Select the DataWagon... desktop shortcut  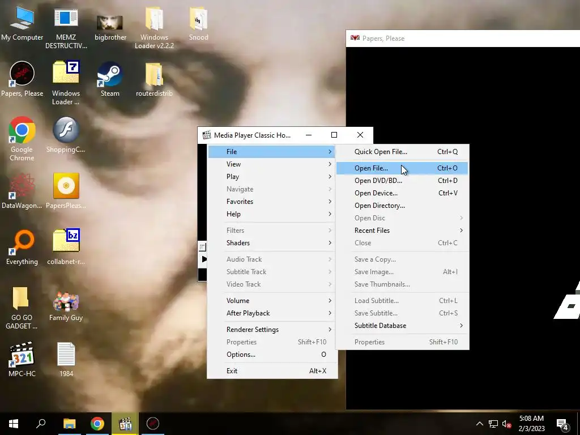[22, 191]
